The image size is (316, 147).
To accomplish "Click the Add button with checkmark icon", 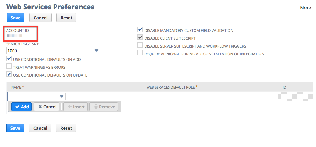I will 22,107.
